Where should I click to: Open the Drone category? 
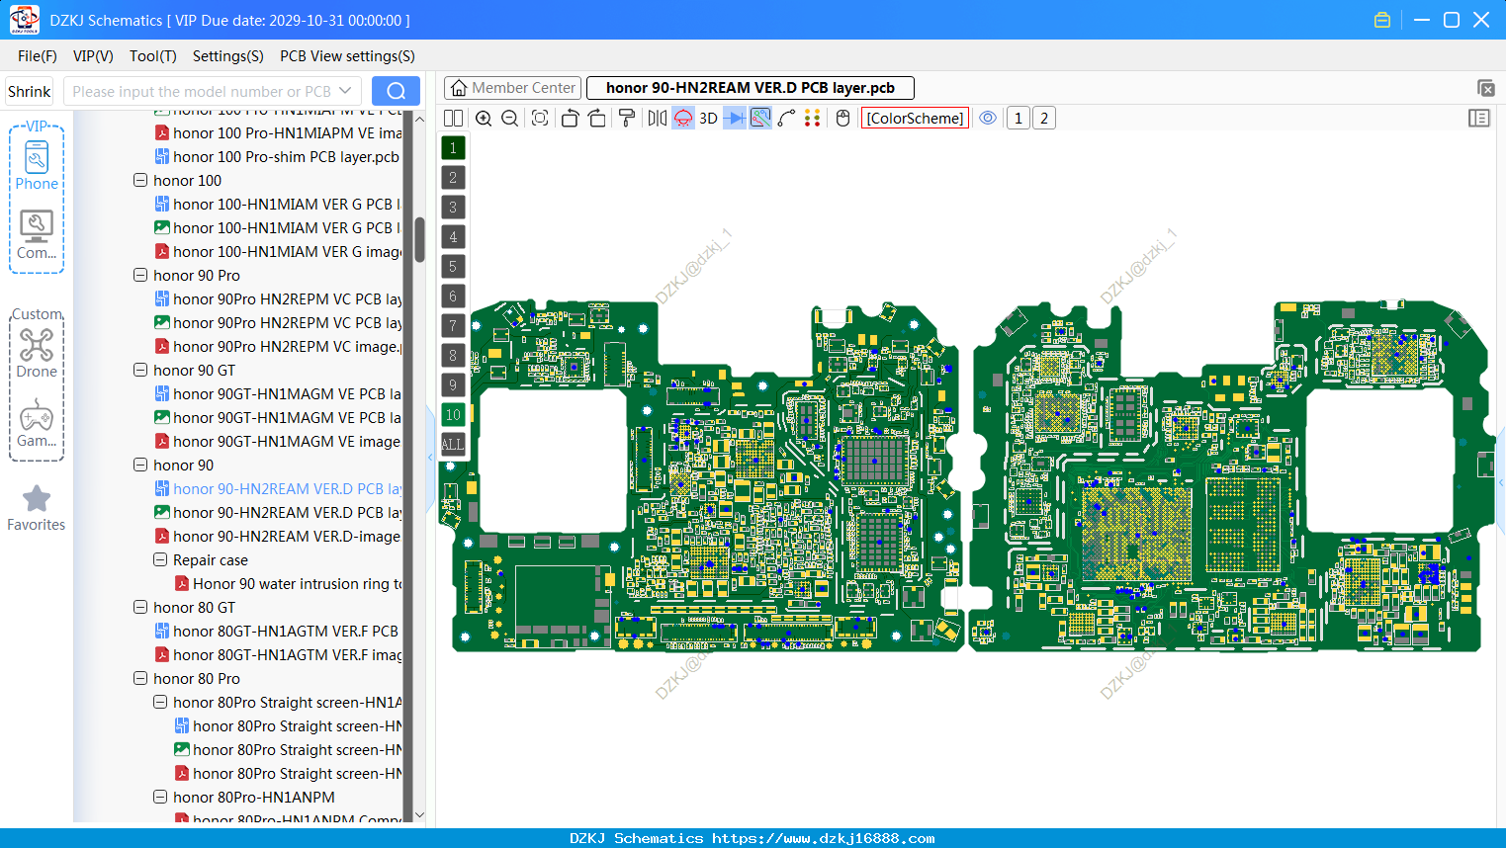37,354
